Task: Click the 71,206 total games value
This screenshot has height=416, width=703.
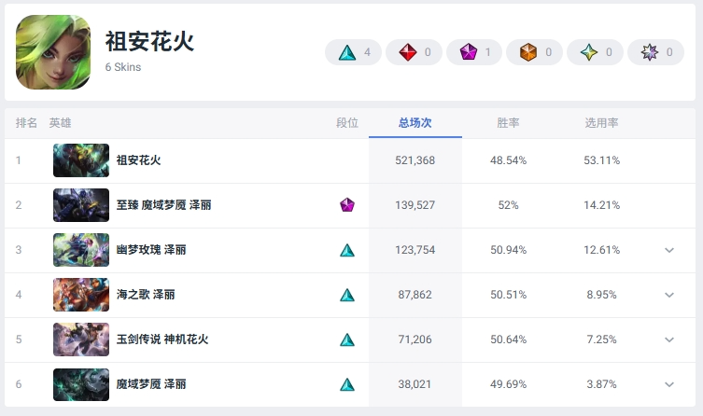Action: click(415, 340)
